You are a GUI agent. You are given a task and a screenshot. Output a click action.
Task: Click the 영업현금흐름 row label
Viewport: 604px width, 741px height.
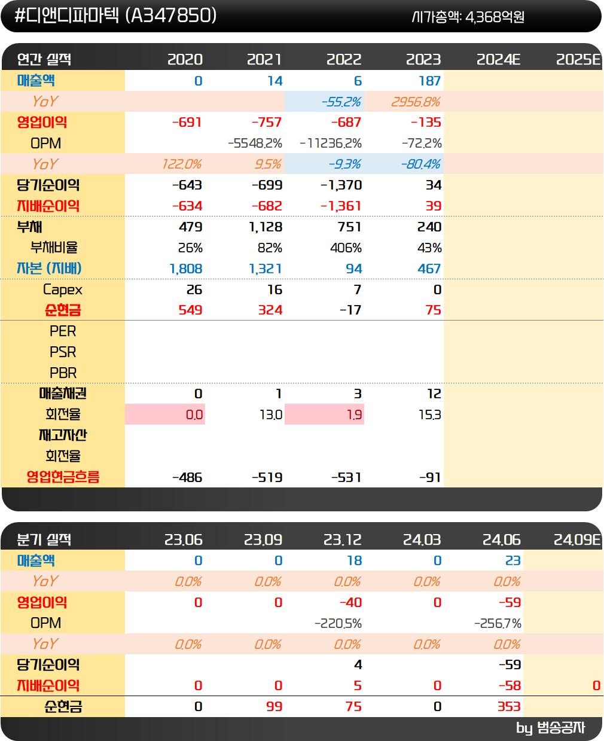(x=63, y=477)
